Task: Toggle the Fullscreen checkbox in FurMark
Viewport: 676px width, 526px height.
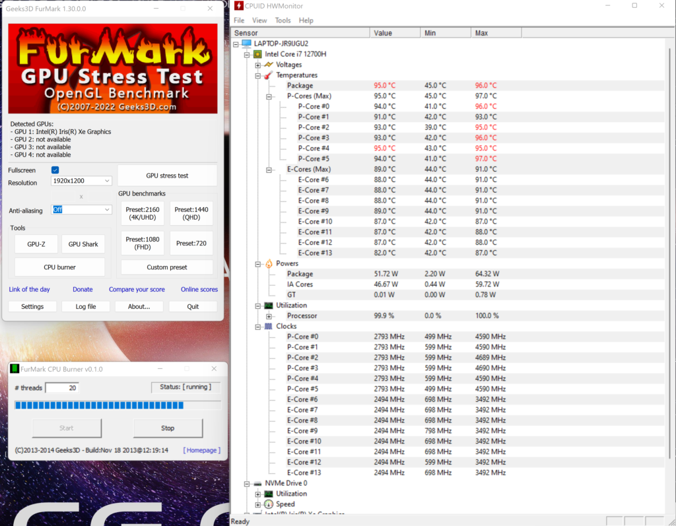Action: tap(55, 170)
